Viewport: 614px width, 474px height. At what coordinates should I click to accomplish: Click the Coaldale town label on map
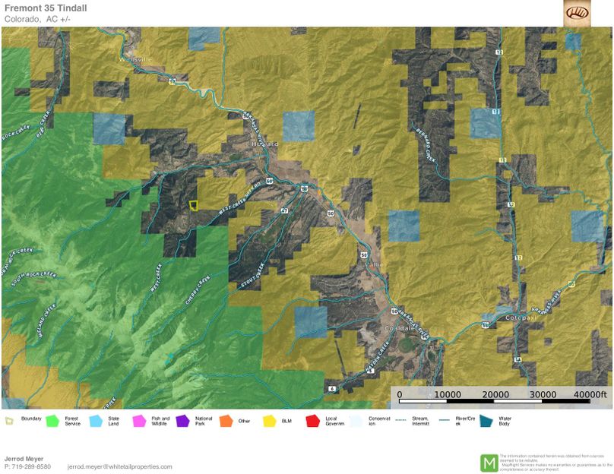point(397,329)
